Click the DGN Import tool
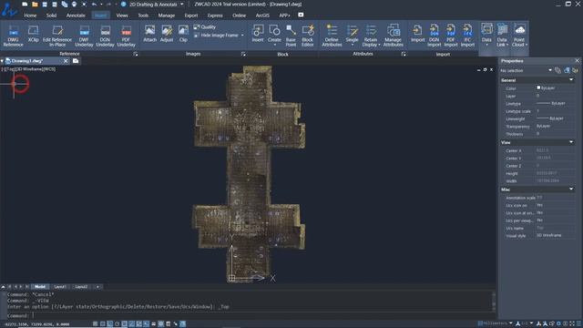 click(434, 36)
